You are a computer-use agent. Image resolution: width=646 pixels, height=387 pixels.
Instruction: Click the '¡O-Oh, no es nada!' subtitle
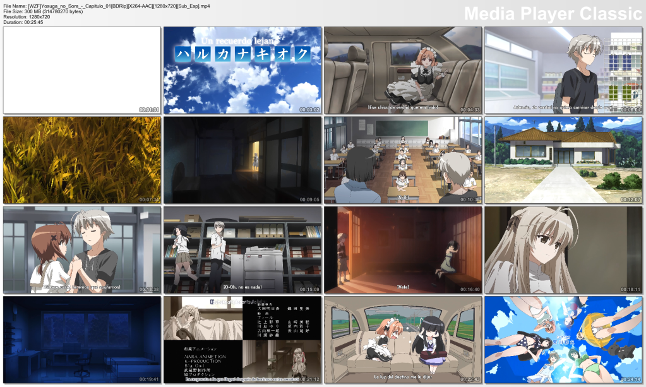pos(242,287)
